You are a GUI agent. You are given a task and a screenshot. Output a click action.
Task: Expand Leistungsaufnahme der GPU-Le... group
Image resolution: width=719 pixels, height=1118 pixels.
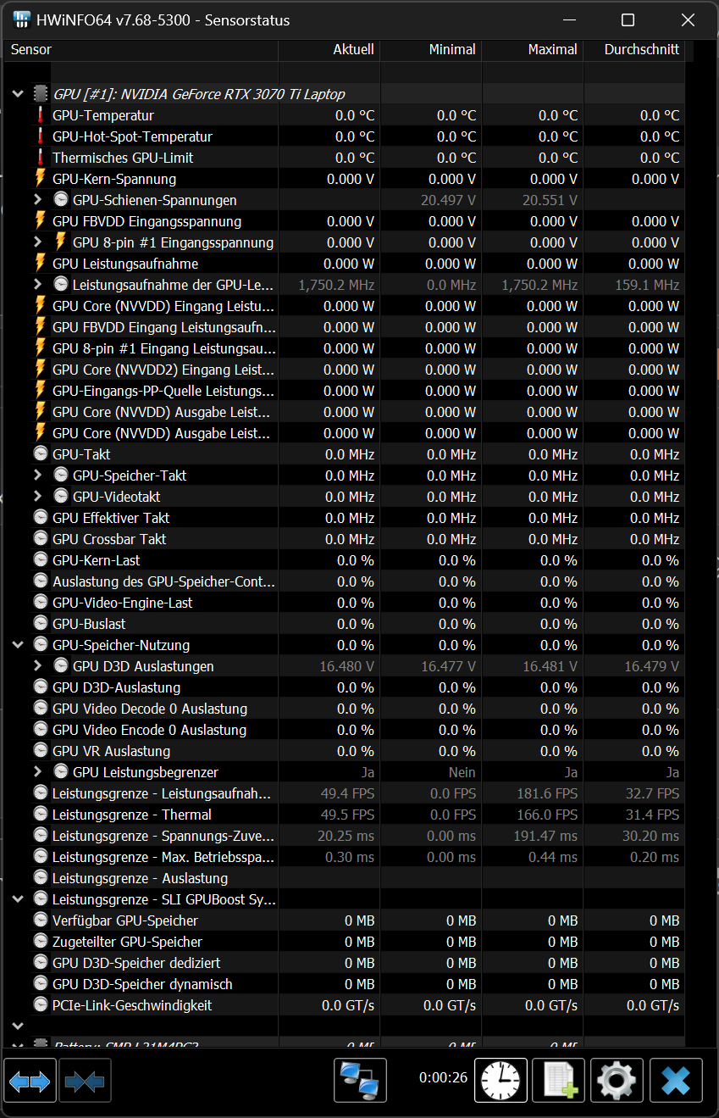point(37,285)
